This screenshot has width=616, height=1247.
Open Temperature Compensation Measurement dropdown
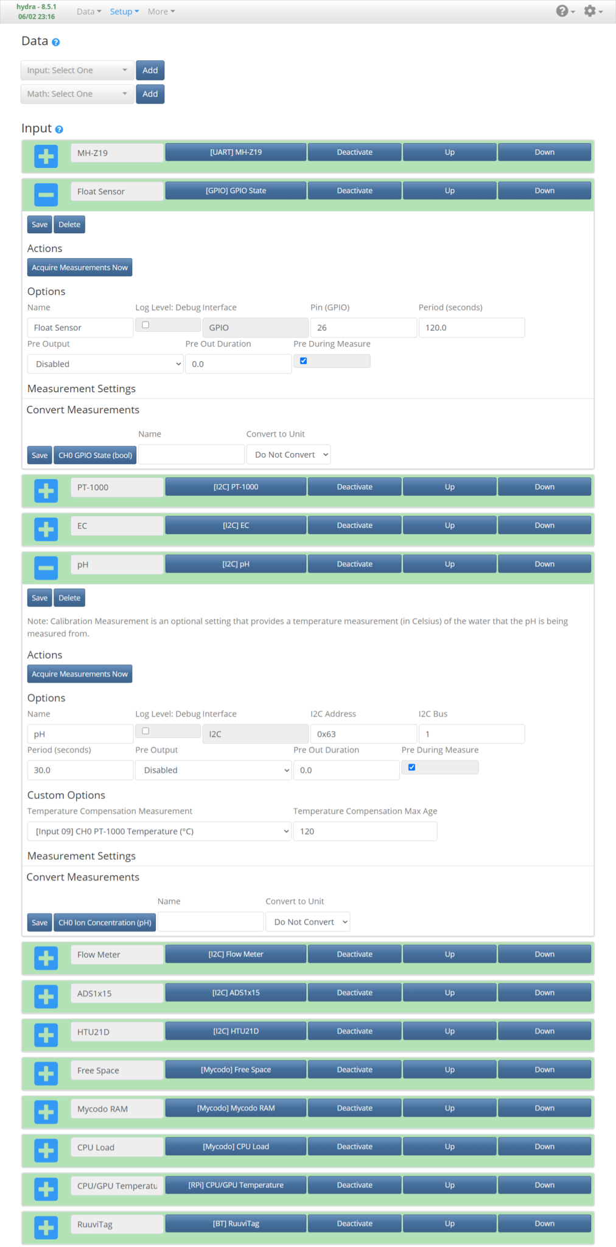click(x=159, y=832)
